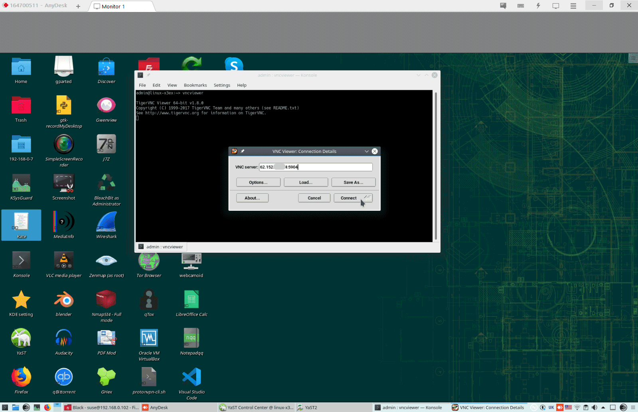Cancel the VNC connection dialog

pos(314,198)
